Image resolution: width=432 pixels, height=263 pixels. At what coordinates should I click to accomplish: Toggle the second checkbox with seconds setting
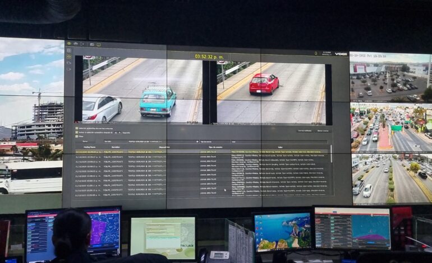click(77, 132)
